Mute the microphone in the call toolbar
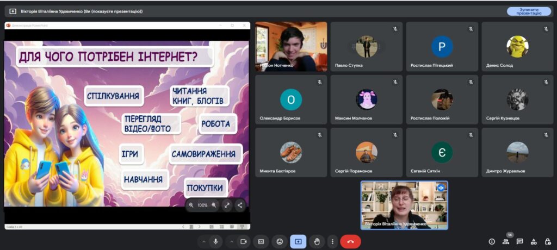This screenshot has height=250, width=557. pos(216,241)
